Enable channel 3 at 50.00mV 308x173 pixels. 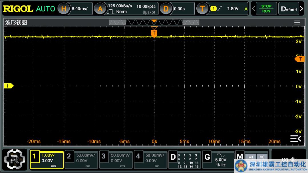[104, 156]
